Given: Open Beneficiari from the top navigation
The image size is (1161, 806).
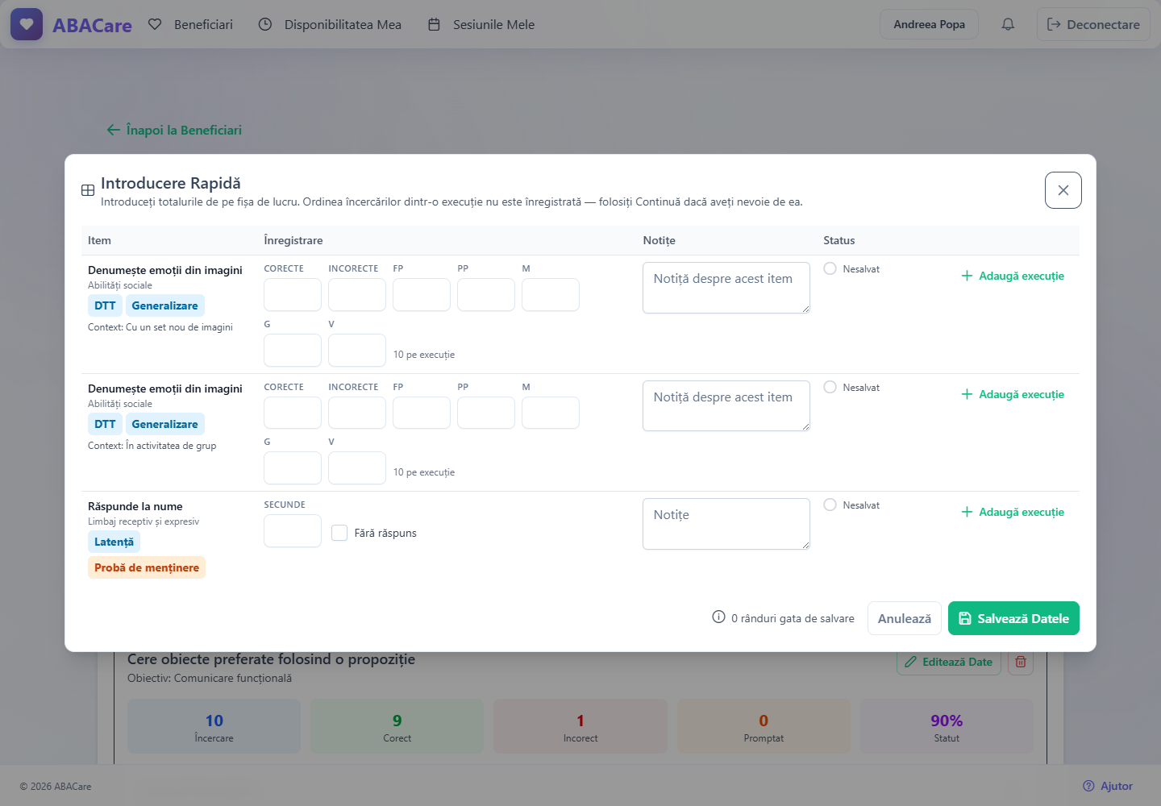Looking at the screenshot, I should click(190, 24).
